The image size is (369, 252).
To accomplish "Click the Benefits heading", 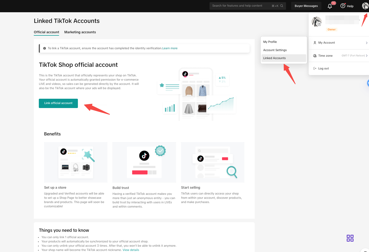I will coord(52,134).
